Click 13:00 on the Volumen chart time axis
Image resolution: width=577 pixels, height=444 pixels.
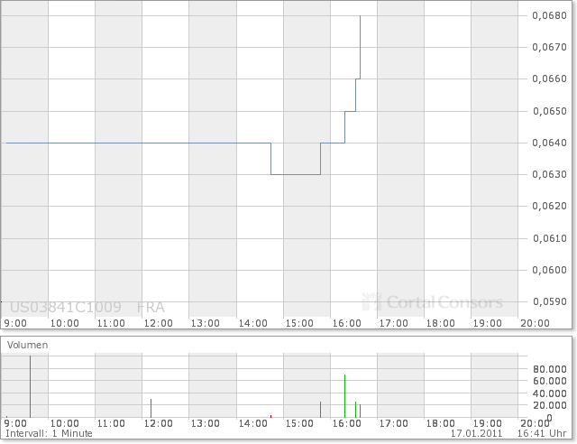point(205,423)
